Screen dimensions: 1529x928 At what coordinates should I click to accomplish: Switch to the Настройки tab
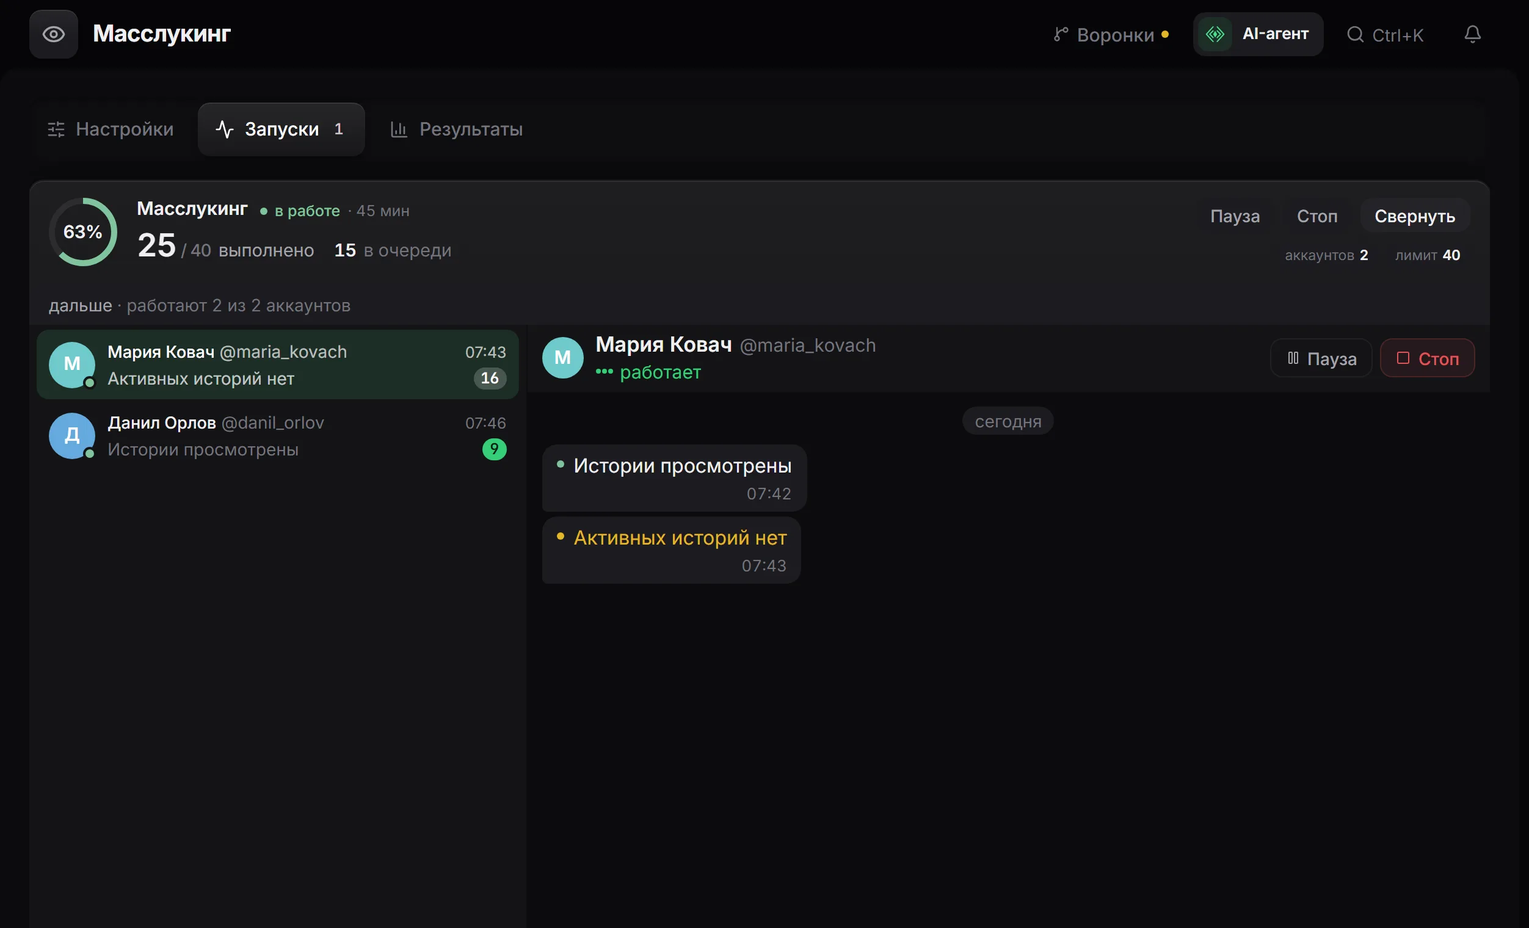[x=111, y=129]
